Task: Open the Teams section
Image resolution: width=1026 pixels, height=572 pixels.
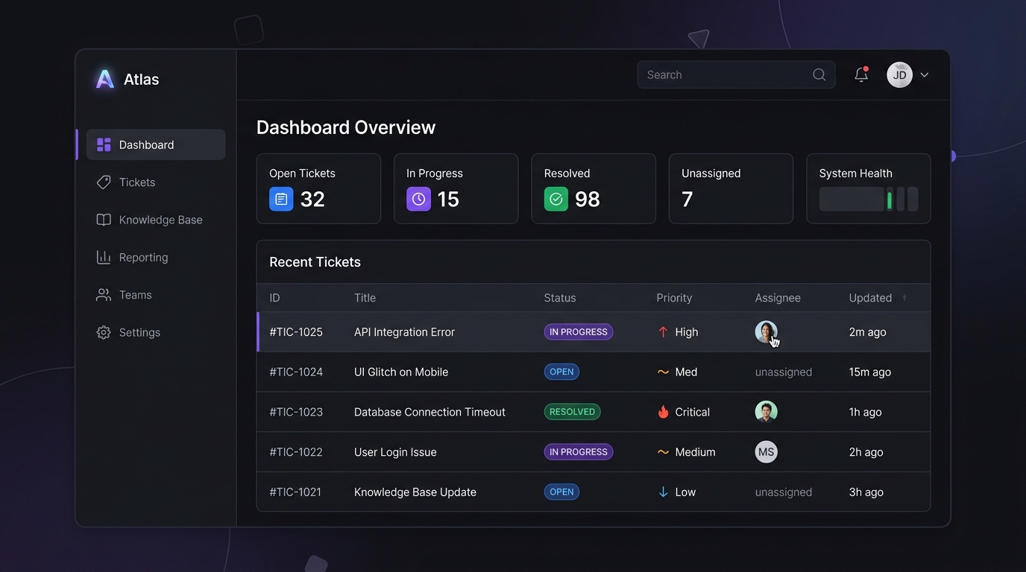Action: click(x=156, y=295)
